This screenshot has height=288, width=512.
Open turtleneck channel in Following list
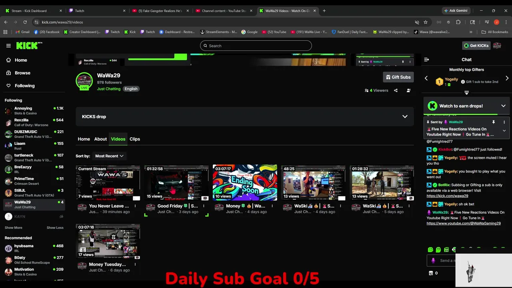pos(34,158)
